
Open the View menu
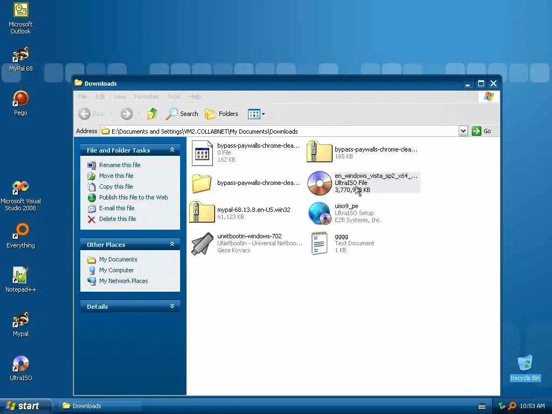tap(120, 96)
